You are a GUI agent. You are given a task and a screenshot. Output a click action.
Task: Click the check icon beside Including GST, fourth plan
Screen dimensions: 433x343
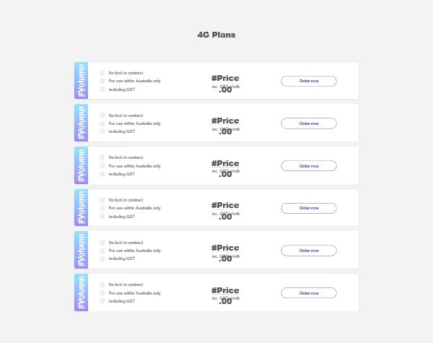102,217
